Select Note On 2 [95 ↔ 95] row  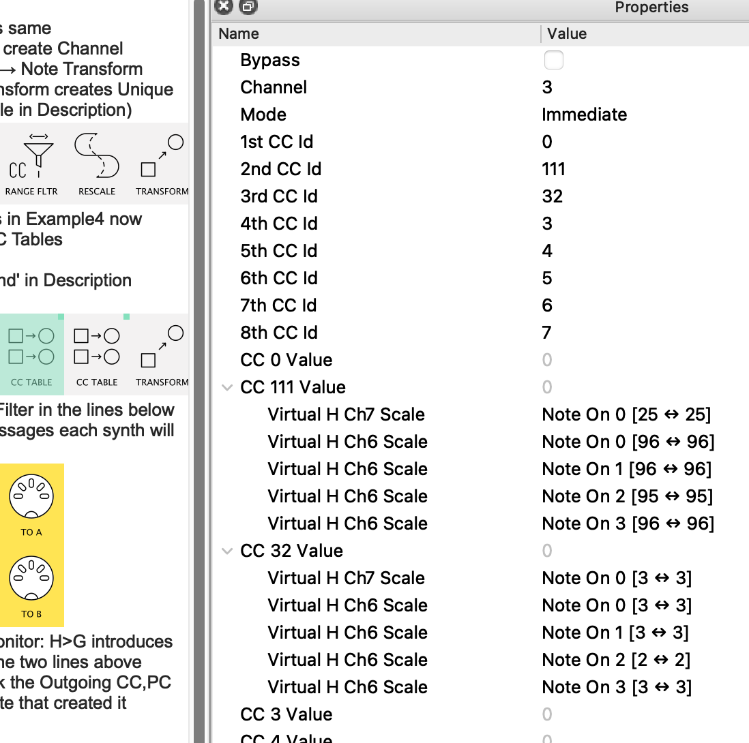click(x=627, y=496)
